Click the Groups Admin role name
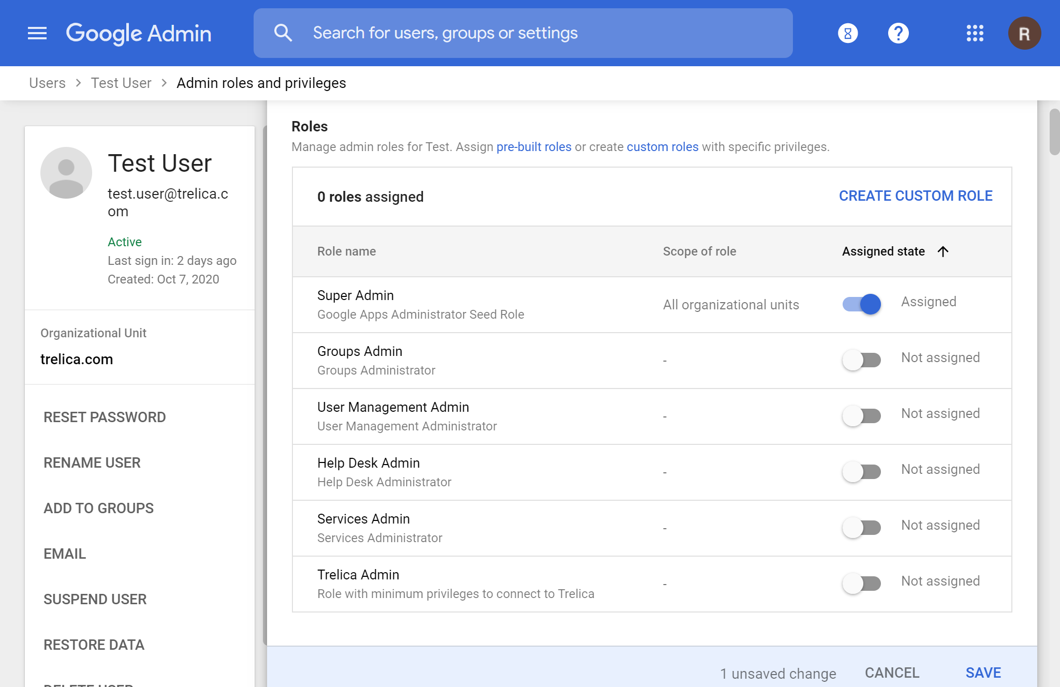 (360, 351)
